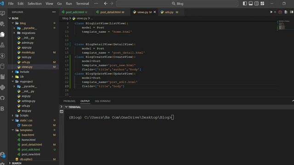
Task: Open the GitHub icon in activity bar
Action: pos(2,98)
